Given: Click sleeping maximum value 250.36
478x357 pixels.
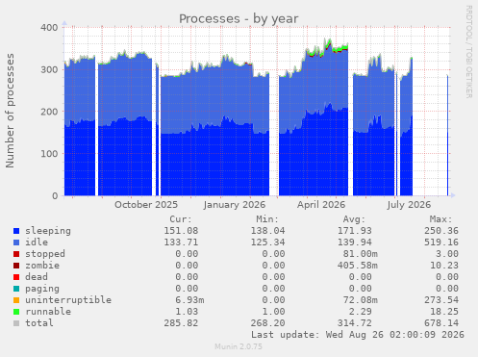Looking at the screenshot, I should (x=441, y=231).
